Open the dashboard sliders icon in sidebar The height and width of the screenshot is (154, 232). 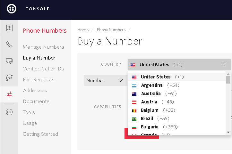tap(9, 28)
